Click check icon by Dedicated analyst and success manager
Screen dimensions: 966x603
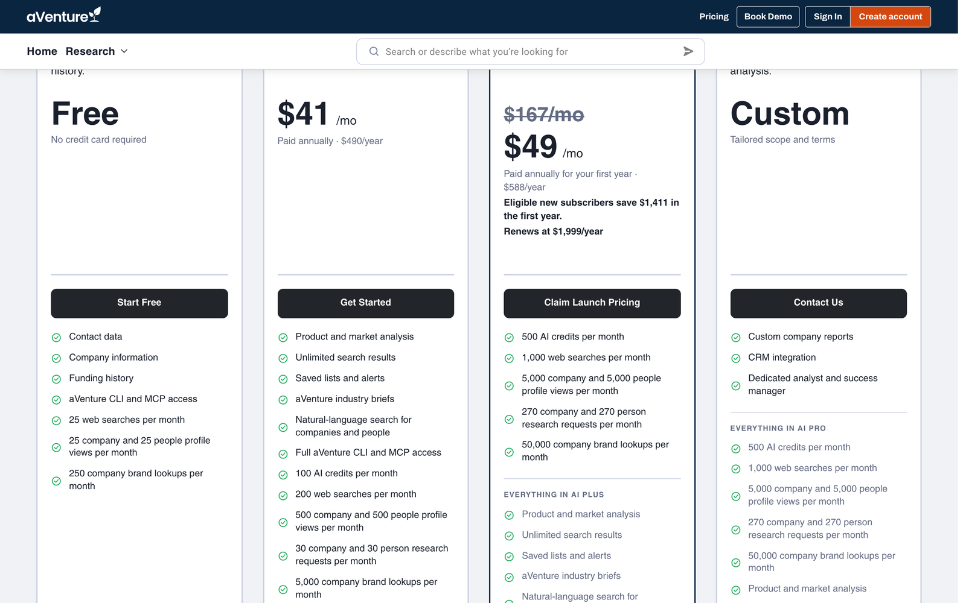tap(735, 386)
